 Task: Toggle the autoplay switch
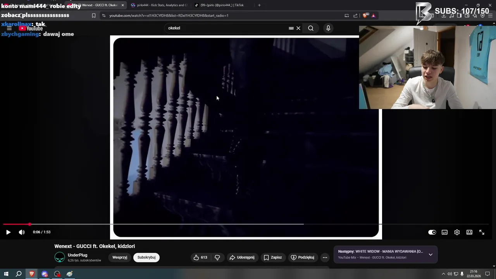click(x=432, y=232)
